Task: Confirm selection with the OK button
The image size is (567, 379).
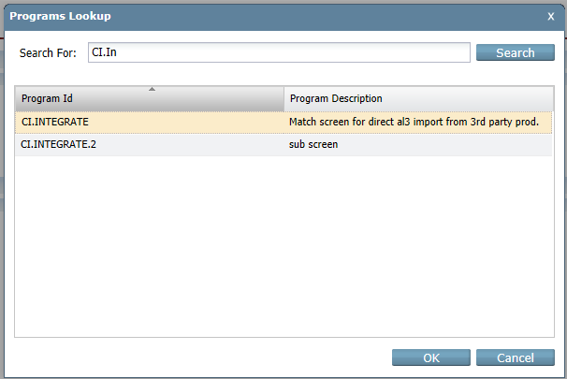Action: click(x=430, y=357)
